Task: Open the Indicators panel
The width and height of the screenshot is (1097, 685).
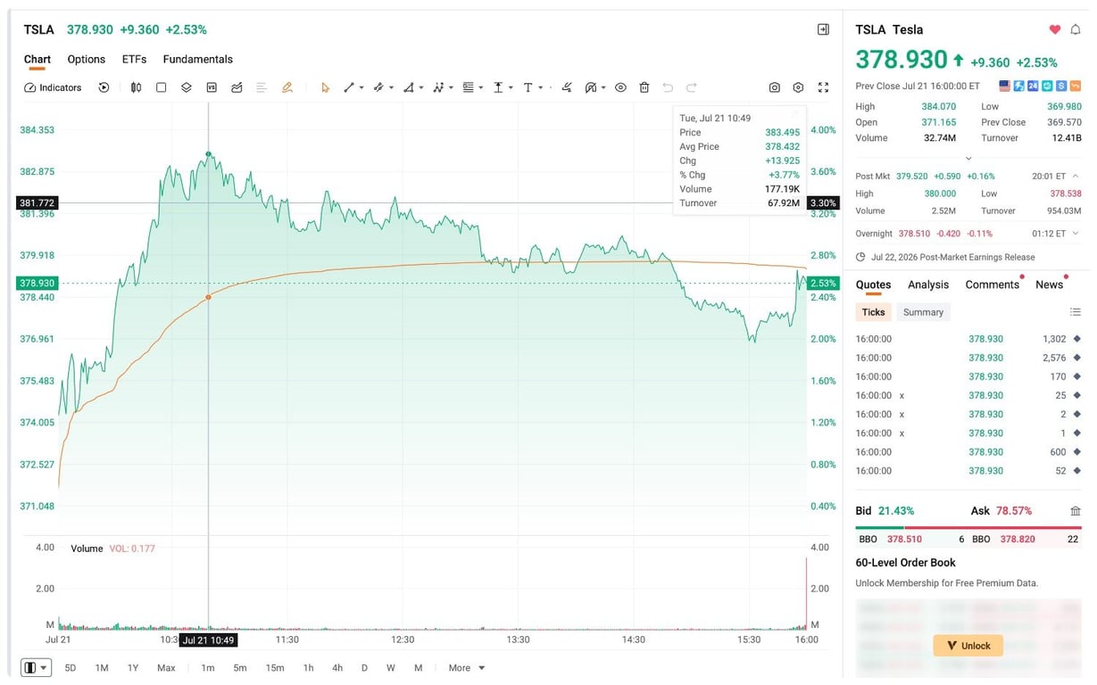Action: tap(53, 87)
